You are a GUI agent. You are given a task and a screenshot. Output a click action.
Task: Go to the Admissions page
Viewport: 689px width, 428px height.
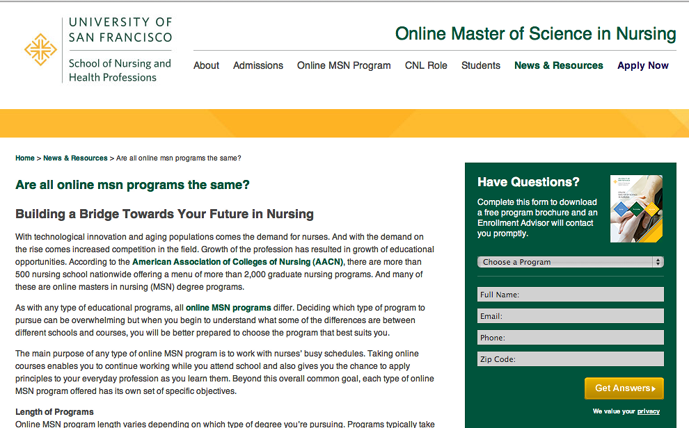pyautogui.click(x=258, y=65)
